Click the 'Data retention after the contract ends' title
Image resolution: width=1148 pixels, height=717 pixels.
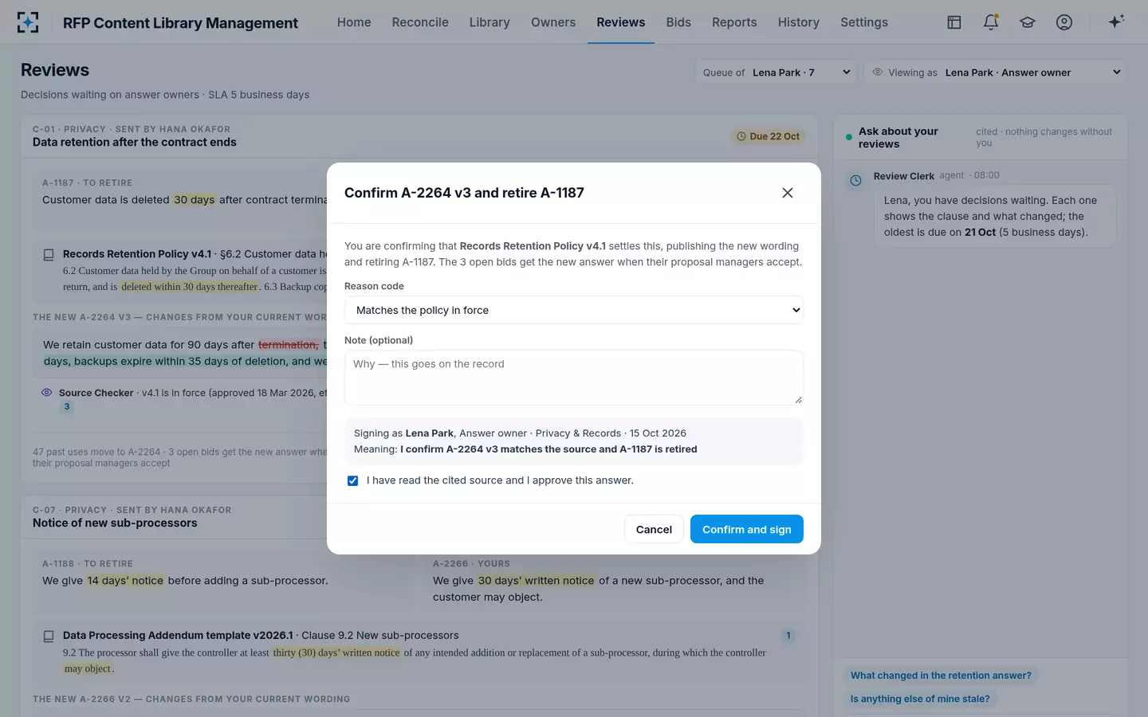135,143
